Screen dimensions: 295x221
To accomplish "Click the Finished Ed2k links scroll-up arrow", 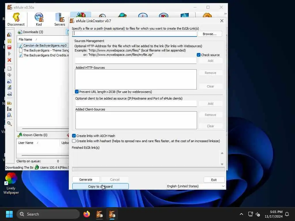I will 222,153.
